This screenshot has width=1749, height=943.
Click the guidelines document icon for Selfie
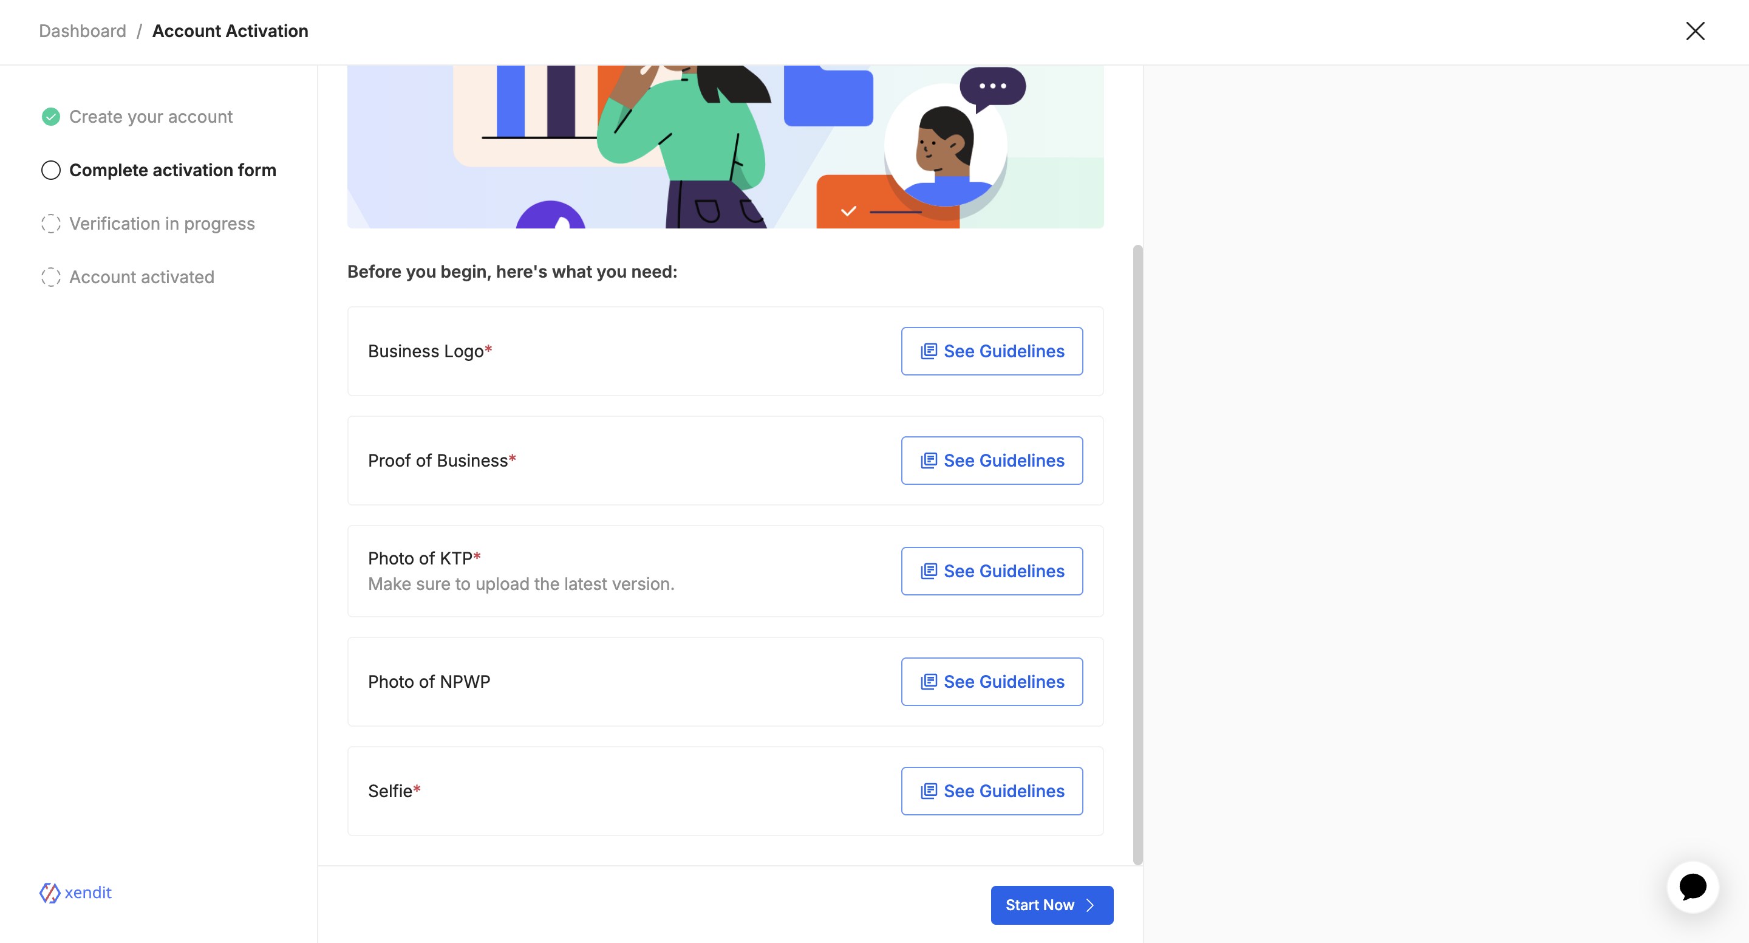pos(928,791)
